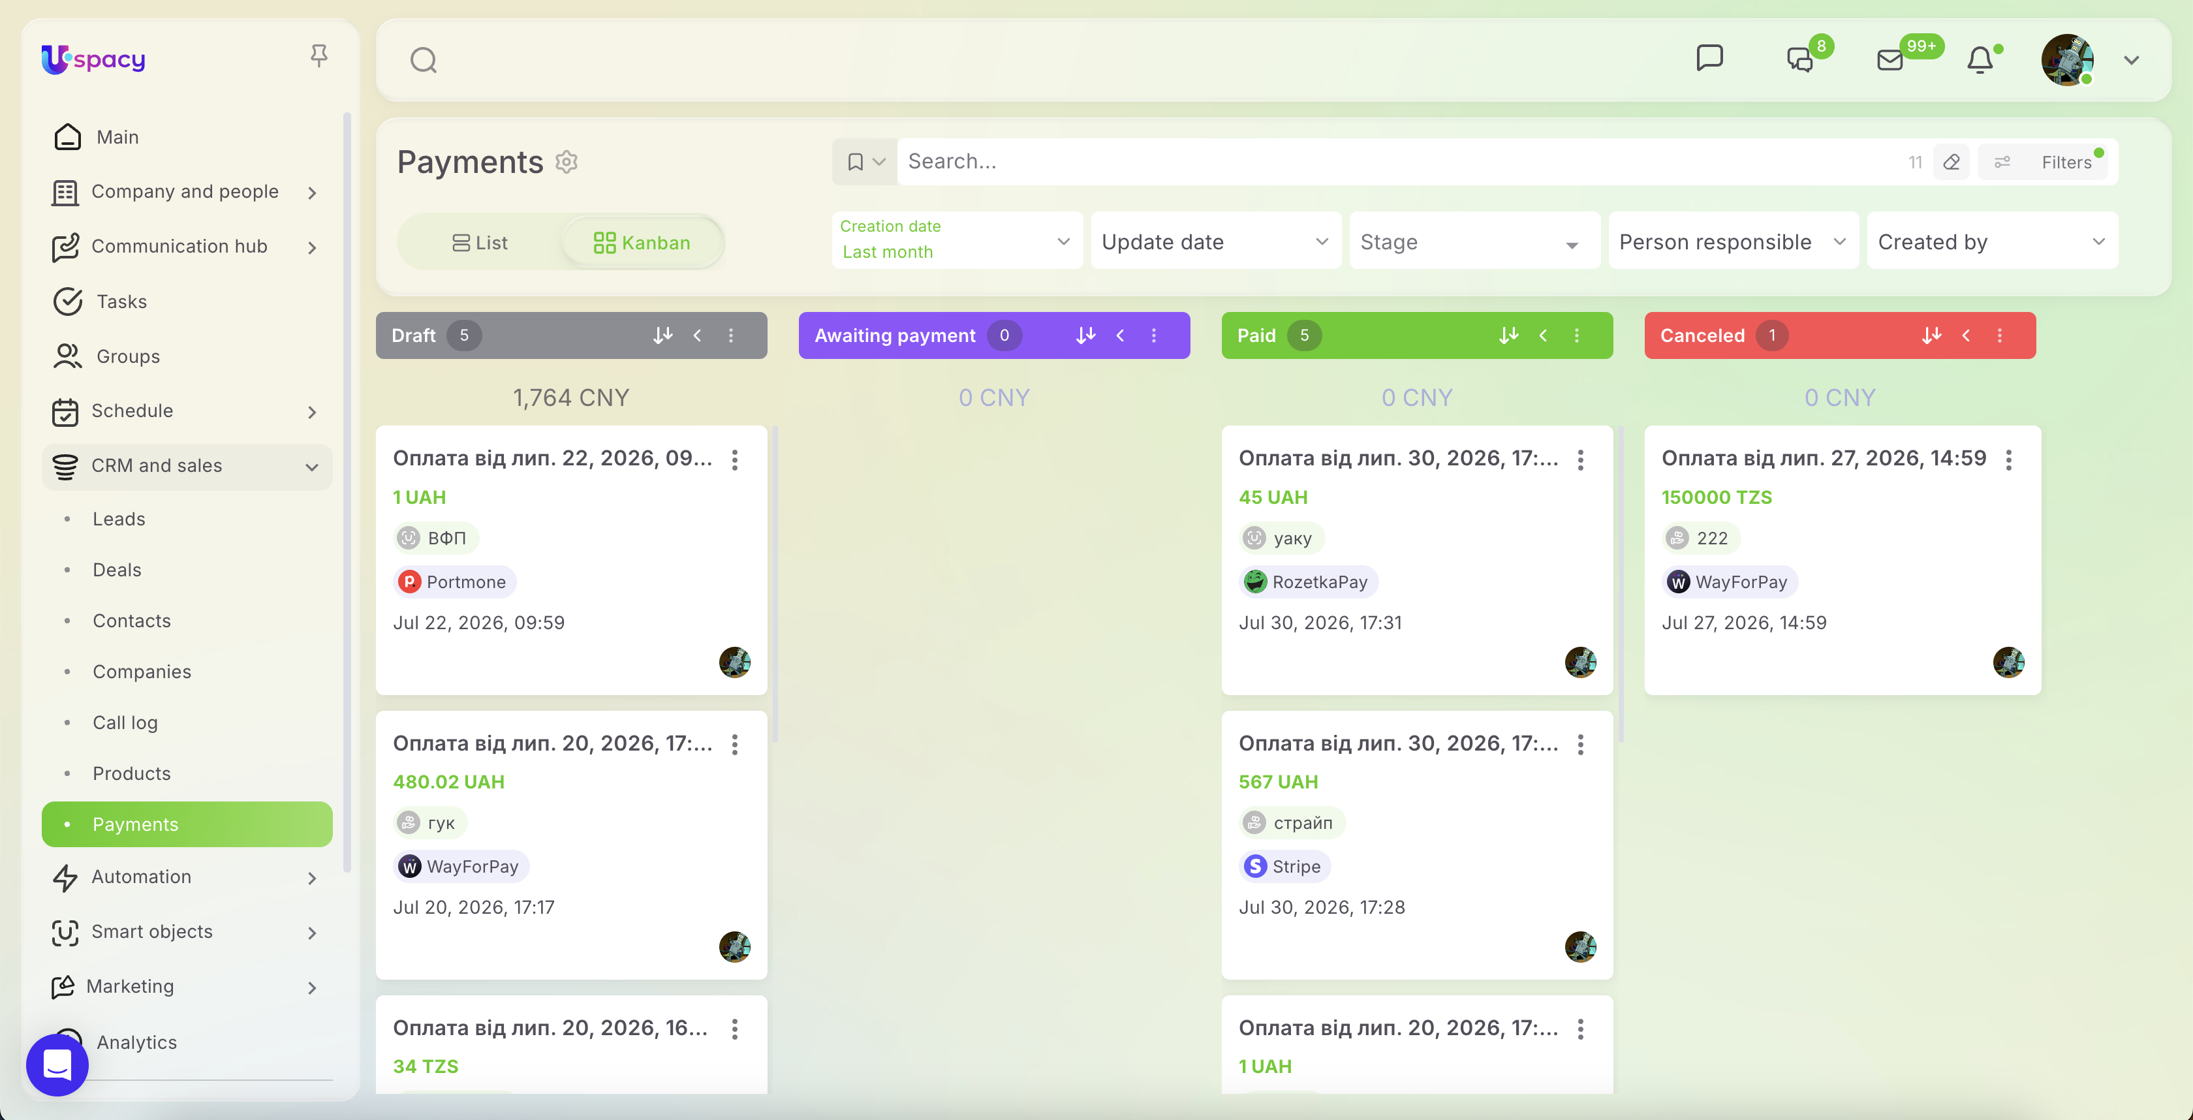Clear filters with the eraser icon
The width and height of the screenshot is (2193, 1120).
click(x=1952, y=162)
